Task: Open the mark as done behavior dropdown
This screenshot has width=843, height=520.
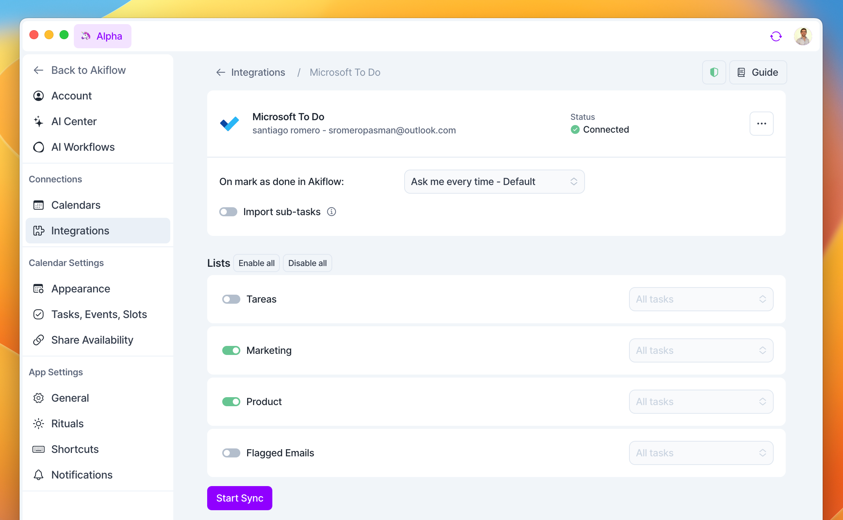Action: 494,182
